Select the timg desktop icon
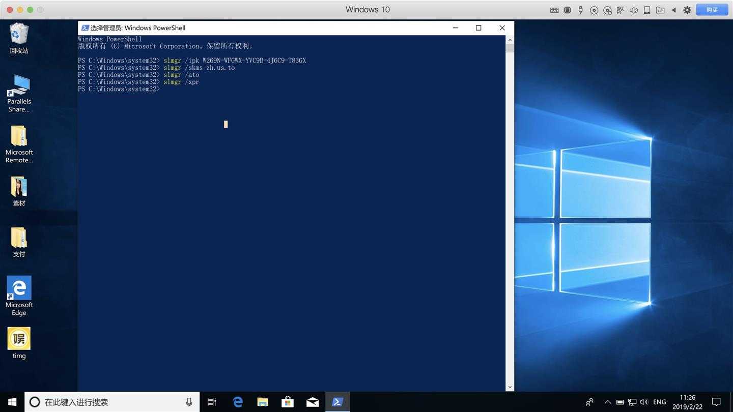This screenshot has height=412, width=733. pos(19,343)
